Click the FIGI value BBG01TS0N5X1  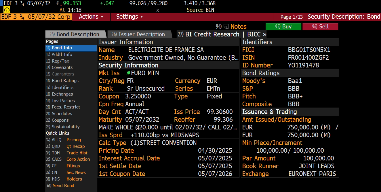[x=309, y=50]
